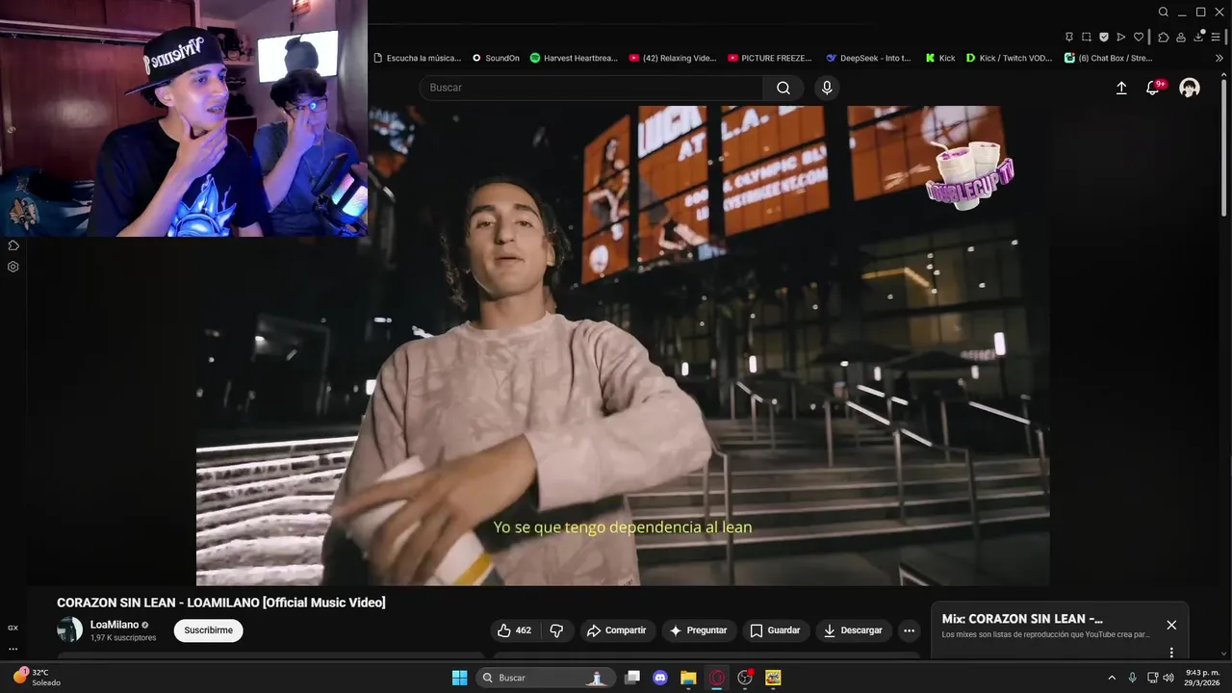Click the system tray microphone icon
Viewport: 1232px width, 693px height.
(x=1133, y=678)
